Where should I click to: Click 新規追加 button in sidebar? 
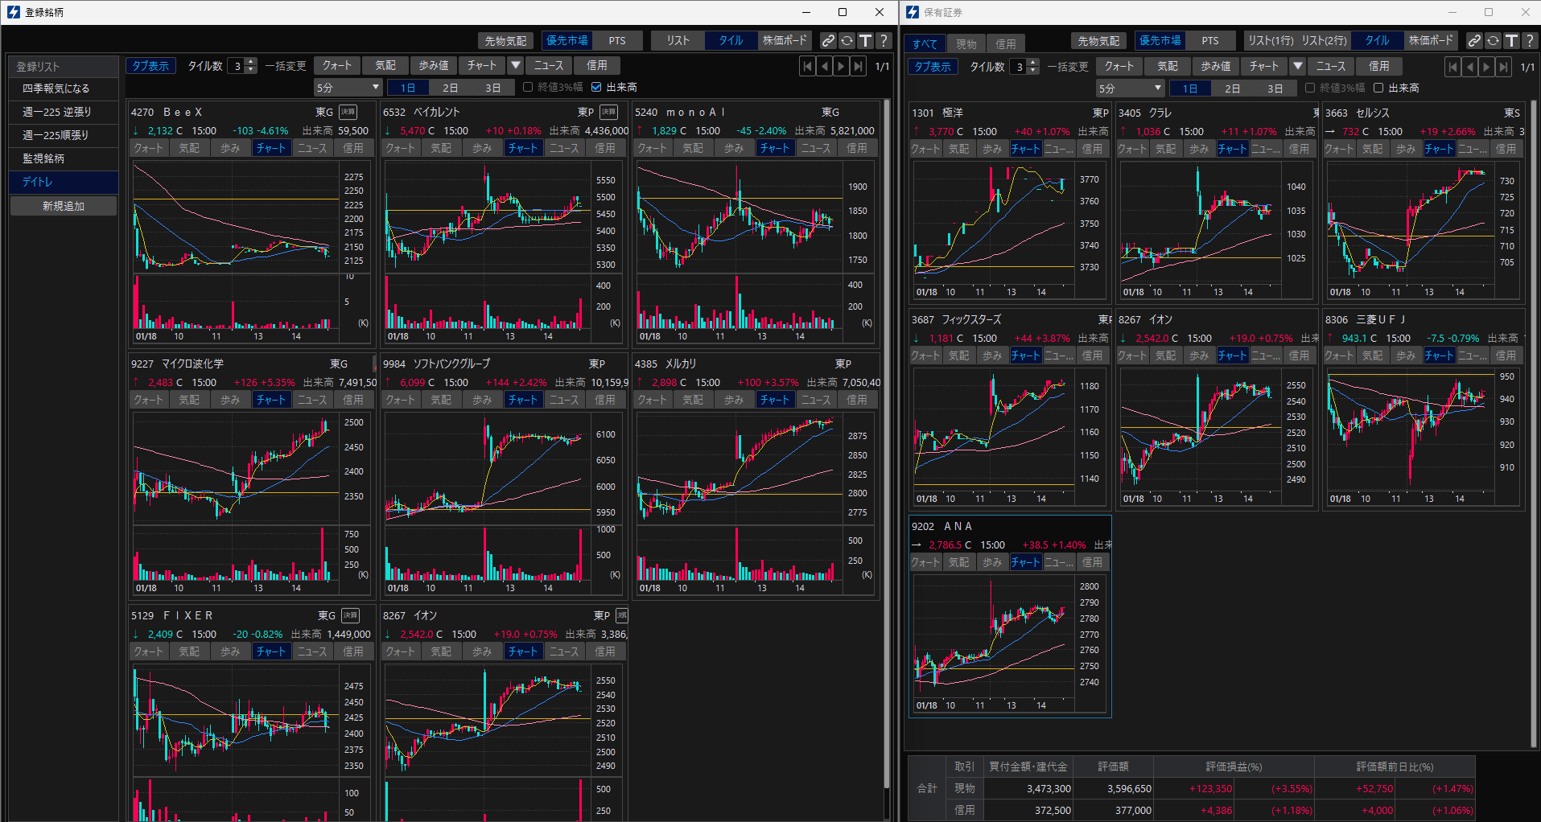pos(64,206)
